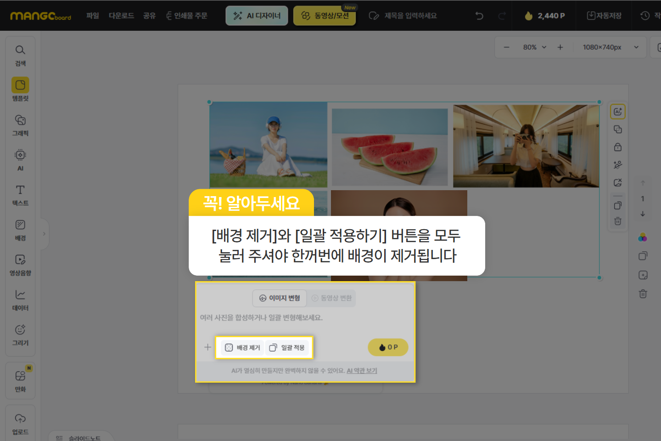The height and width of the screenshot is (441, 661).
Task: Switch to the 동영상 변환 tab
Action: tap(331, 298)
